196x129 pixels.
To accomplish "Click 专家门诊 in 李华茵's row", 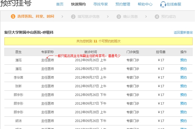I will point(133,78).
